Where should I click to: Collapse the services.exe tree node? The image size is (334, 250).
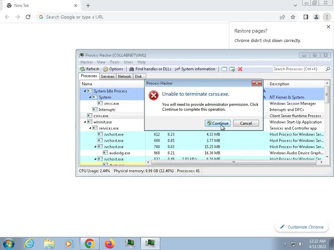(90, 128)
